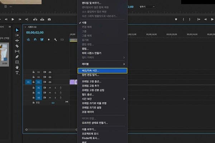Toggle V3 track output eye
Viewport: 215px width, 143px height.
tap(50, 72)
